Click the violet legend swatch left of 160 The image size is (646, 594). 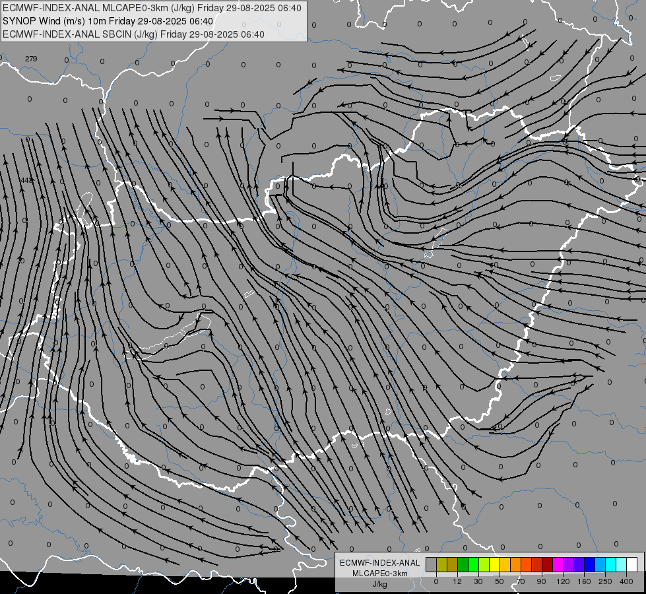pyautogui.click(x=579, y=564)
